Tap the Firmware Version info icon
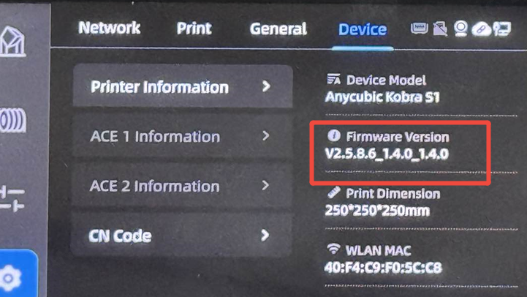 pos(334,135)
